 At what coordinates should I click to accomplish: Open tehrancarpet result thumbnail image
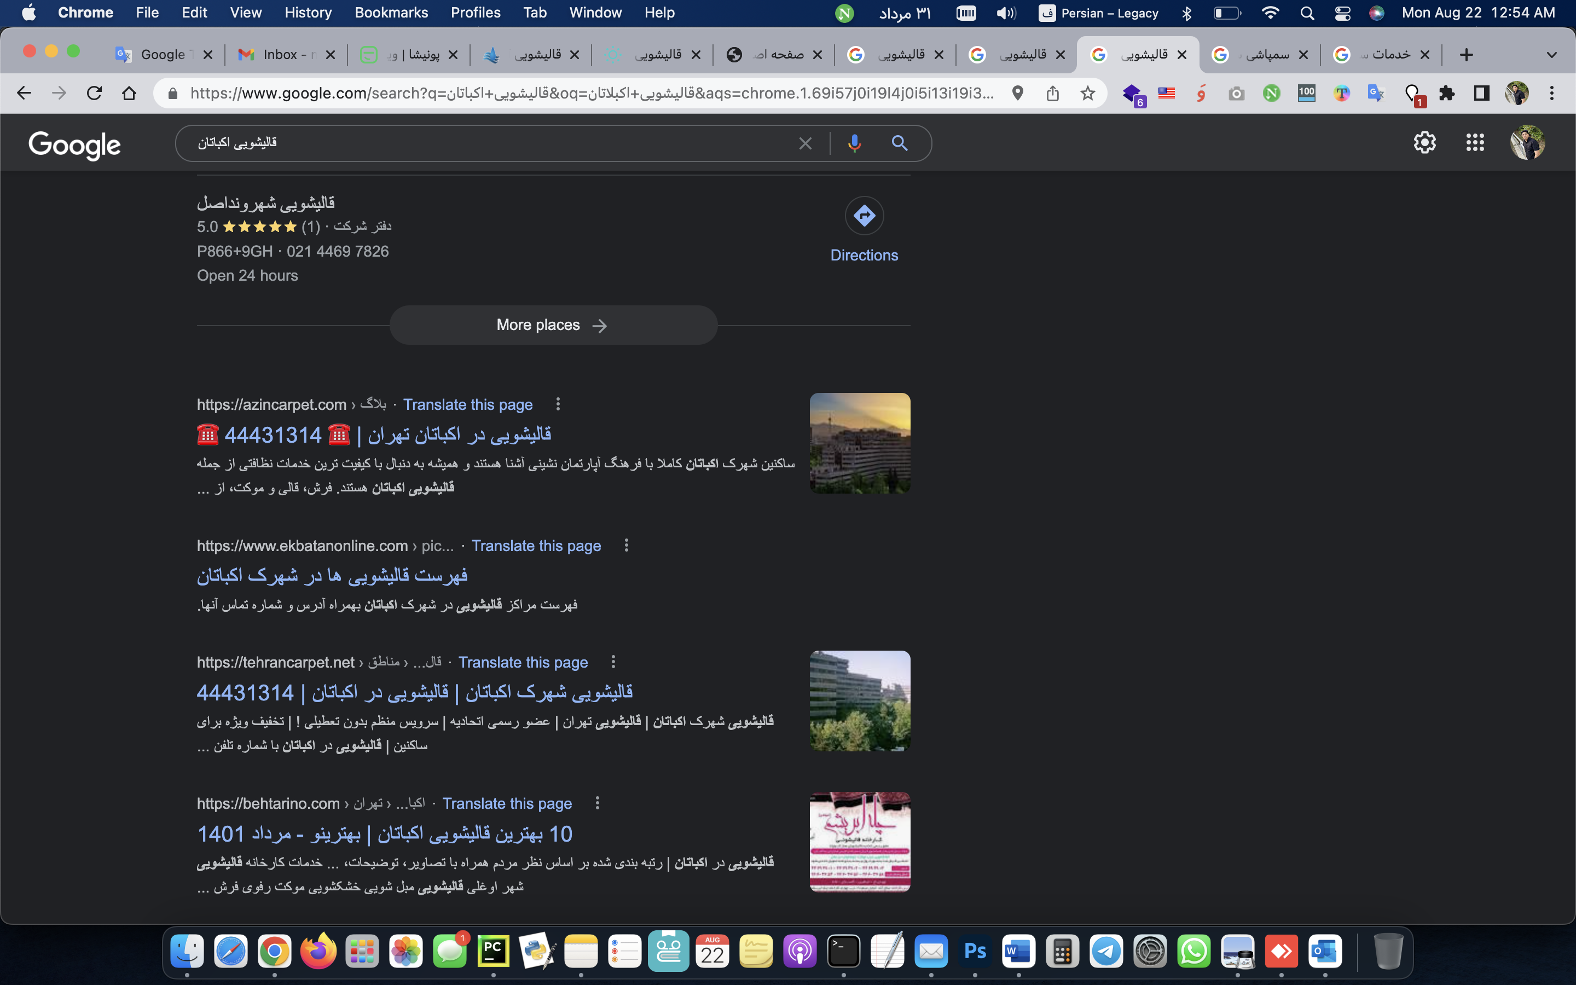[860, 701]
